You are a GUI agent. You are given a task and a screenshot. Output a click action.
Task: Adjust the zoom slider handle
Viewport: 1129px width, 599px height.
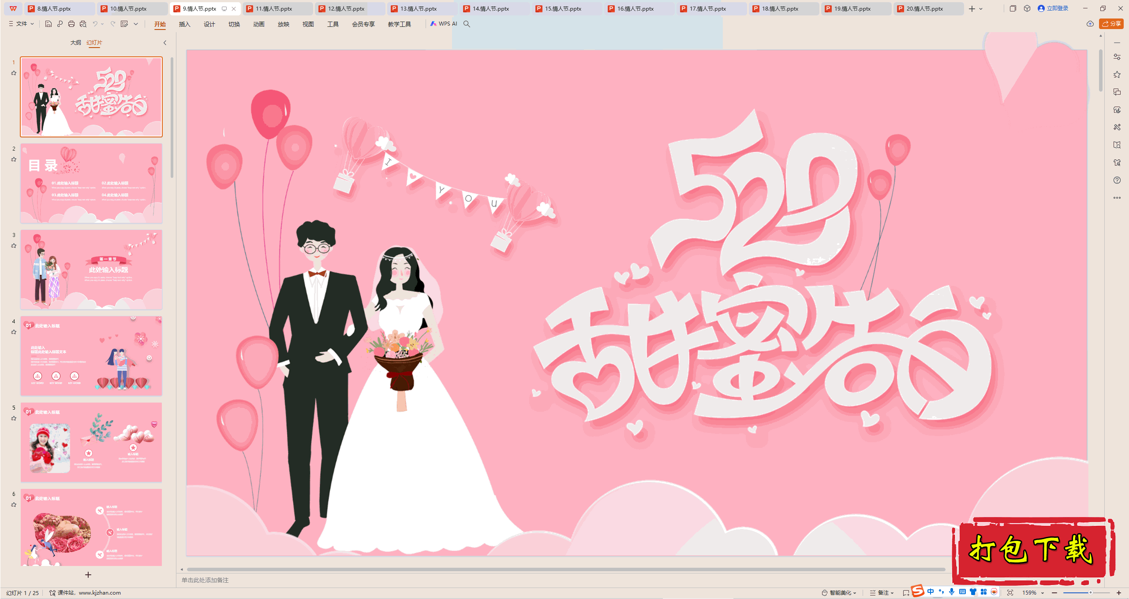[1091, 593]
